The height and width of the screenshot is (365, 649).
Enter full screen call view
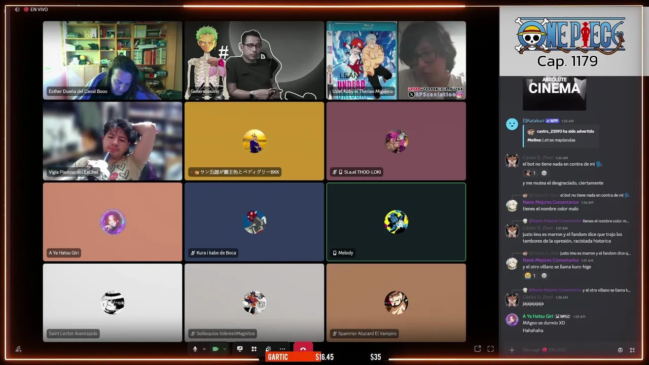coord(490,349)
